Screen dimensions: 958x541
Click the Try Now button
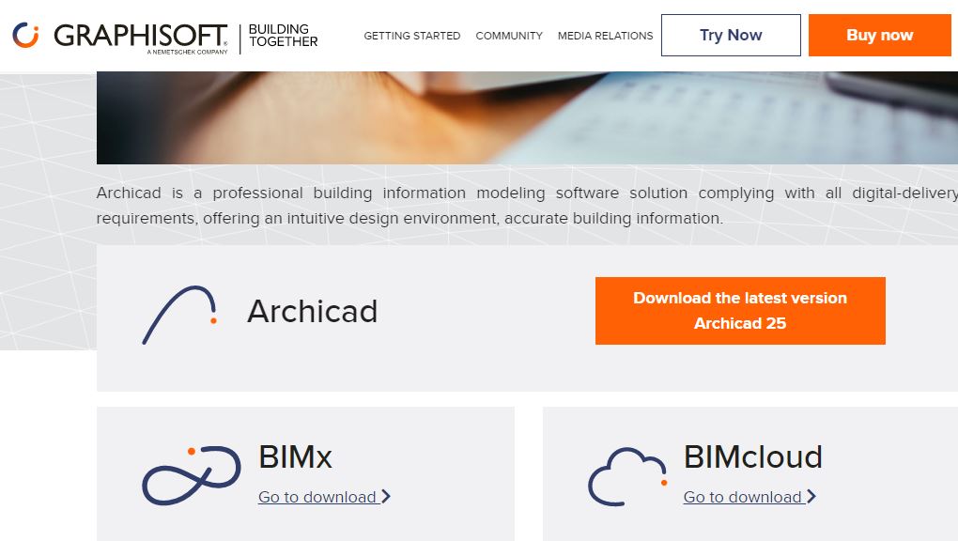(x=731, y=35)
